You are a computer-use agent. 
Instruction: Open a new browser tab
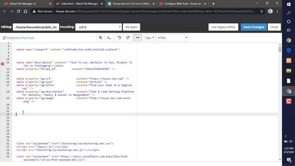tap(213, 4)
